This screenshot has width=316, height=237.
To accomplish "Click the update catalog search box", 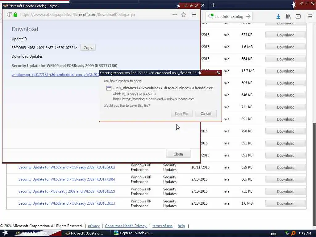I will (230, 17).
